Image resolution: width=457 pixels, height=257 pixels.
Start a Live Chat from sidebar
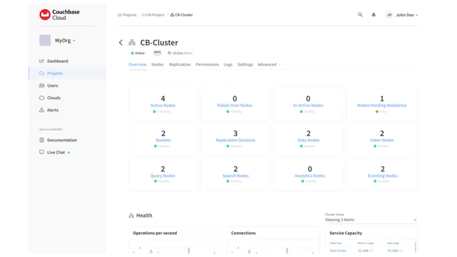click(56, 152)
